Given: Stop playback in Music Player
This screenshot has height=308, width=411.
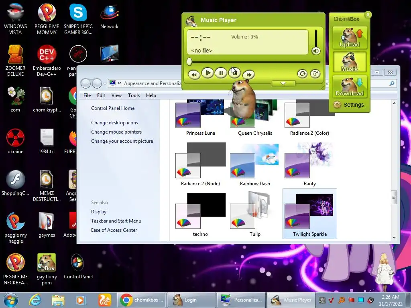Looking at the screenshot, I should click(234, 73).
